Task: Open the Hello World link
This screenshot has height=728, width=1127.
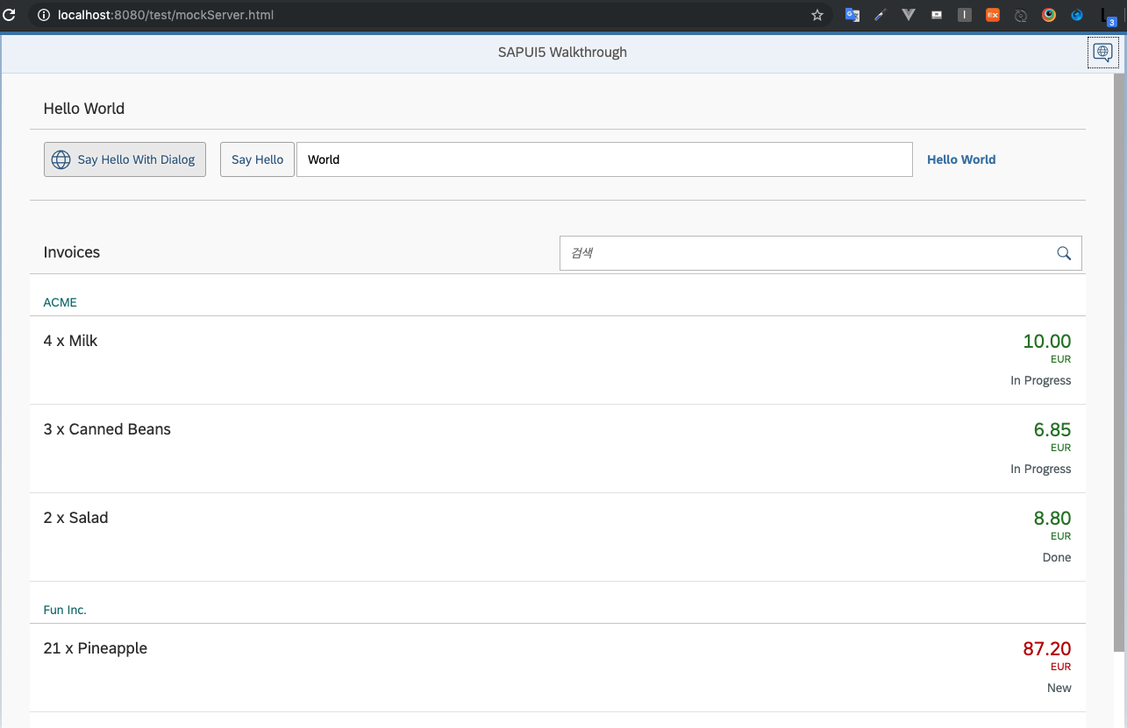Action: point(961,159)
